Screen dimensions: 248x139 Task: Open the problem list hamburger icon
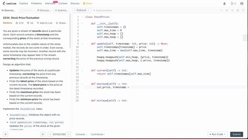click(x=5, y=134)
